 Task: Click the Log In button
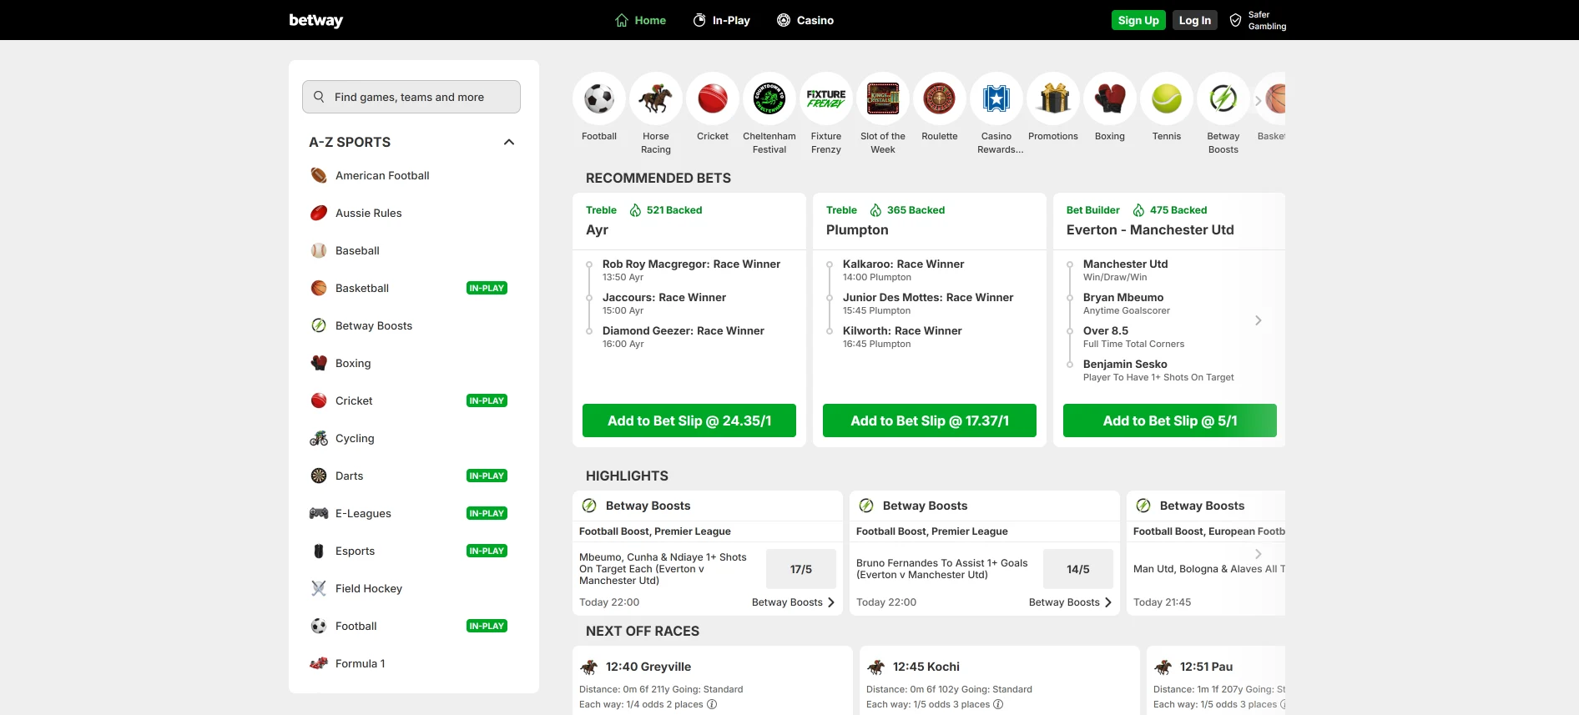point(1194,20)
